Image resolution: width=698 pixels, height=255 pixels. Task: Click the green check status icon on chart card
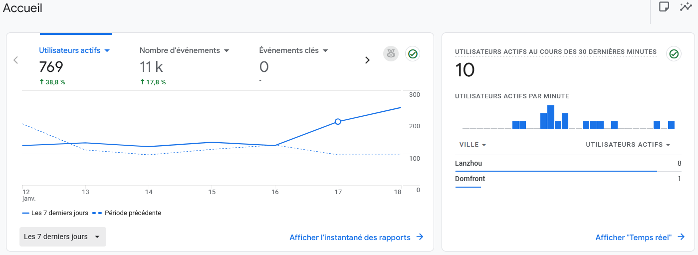point(413,54)
